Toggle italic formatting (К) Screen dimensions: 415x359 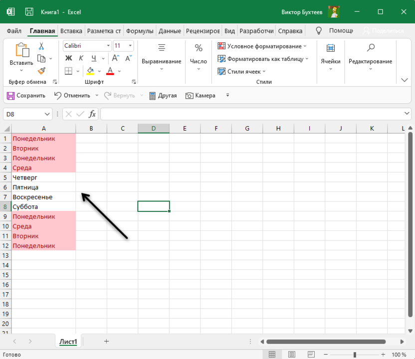[81, 58]
